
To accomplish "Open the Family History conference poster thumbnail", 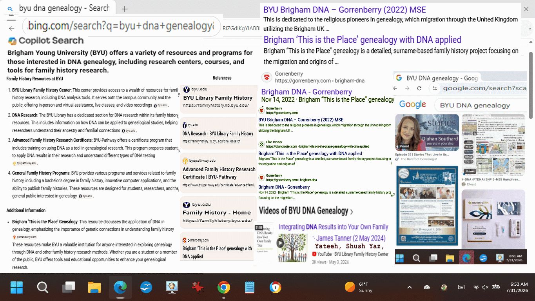I will coord(427,206).
